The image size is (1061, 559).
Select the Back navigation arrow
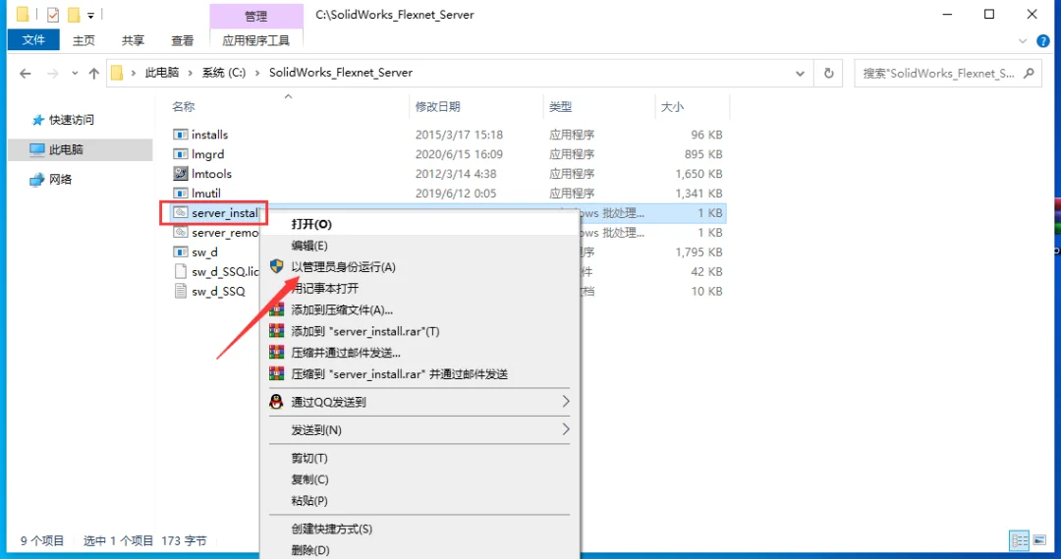pyautogui.click(x=25, y=73)
